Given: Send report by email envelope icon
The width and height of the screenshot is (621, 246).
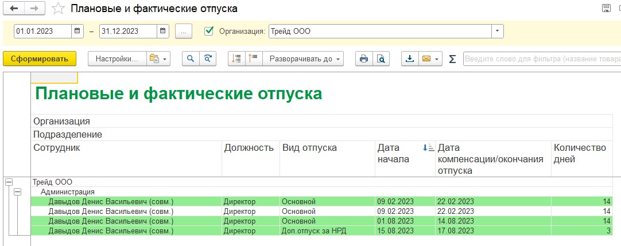Looking at the screenshot, I should click(426, 59).
